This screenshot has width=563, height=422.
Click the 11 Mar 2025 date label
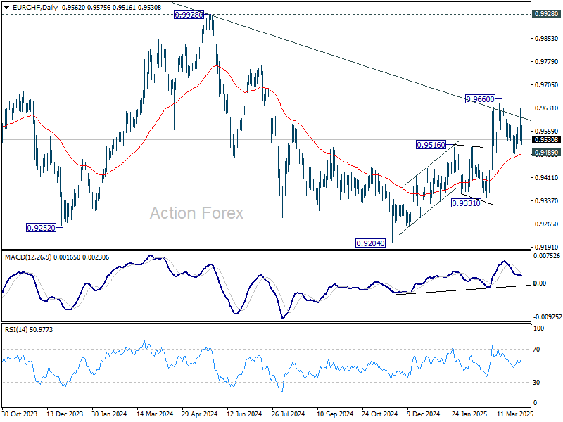click(x=515, y=414)
